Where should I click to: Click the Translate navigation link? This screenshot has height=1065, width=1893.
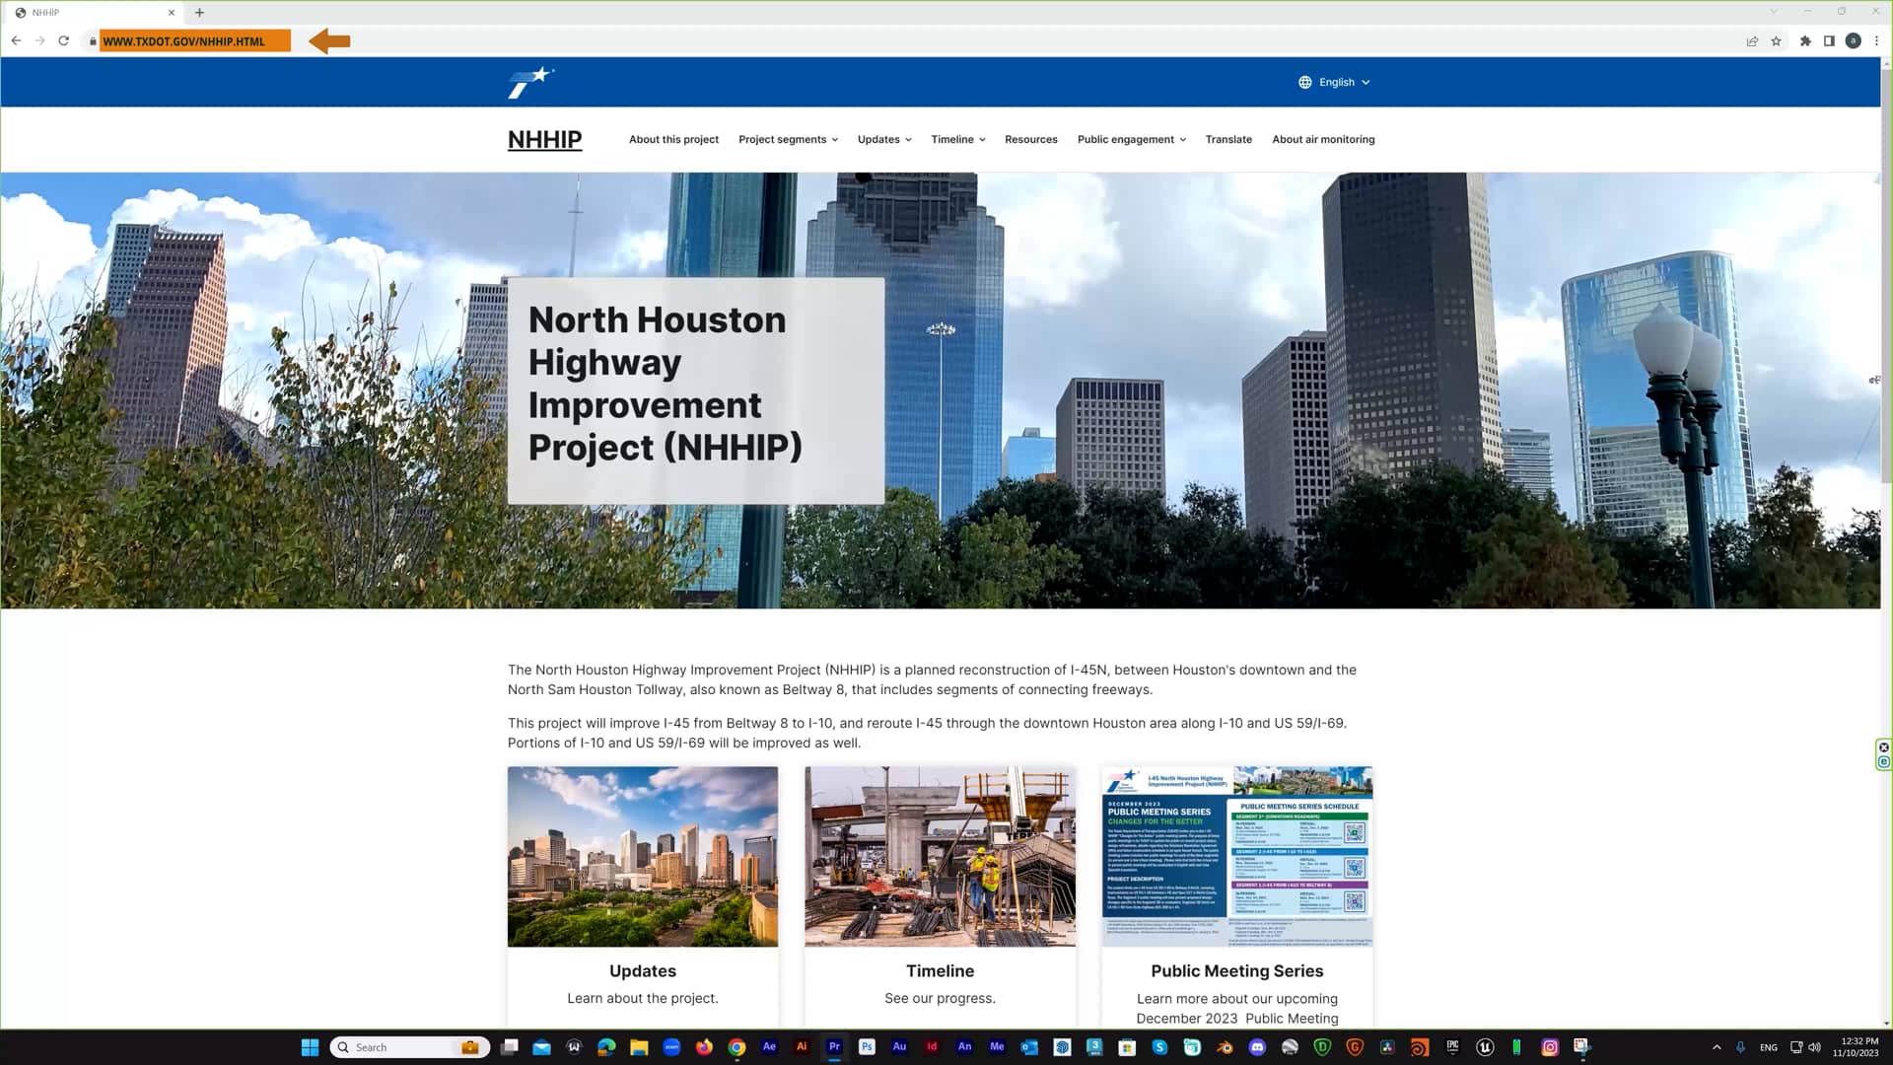[x=1228, y=139]
